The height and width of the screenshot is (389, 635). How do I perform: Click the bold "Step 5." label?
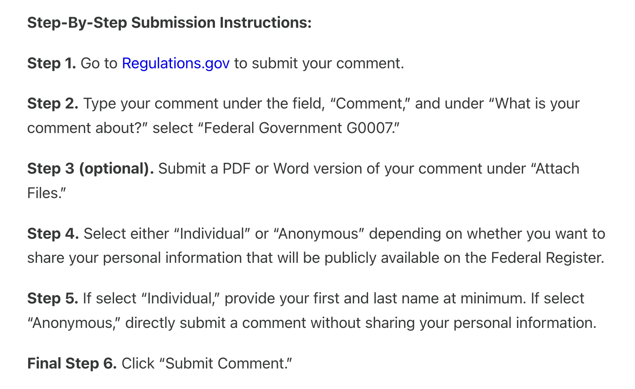[x=53, y=299]
